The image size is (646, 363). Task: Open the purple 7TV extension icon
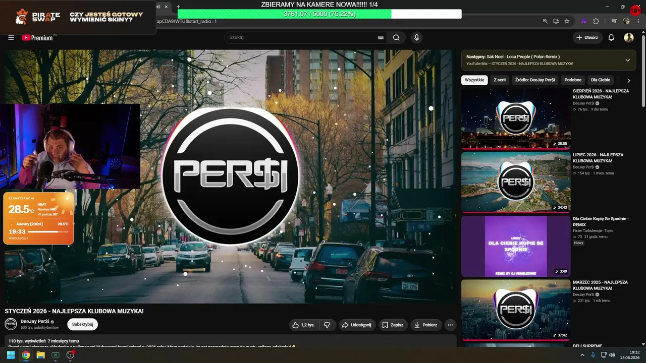(x=584, y=21)
